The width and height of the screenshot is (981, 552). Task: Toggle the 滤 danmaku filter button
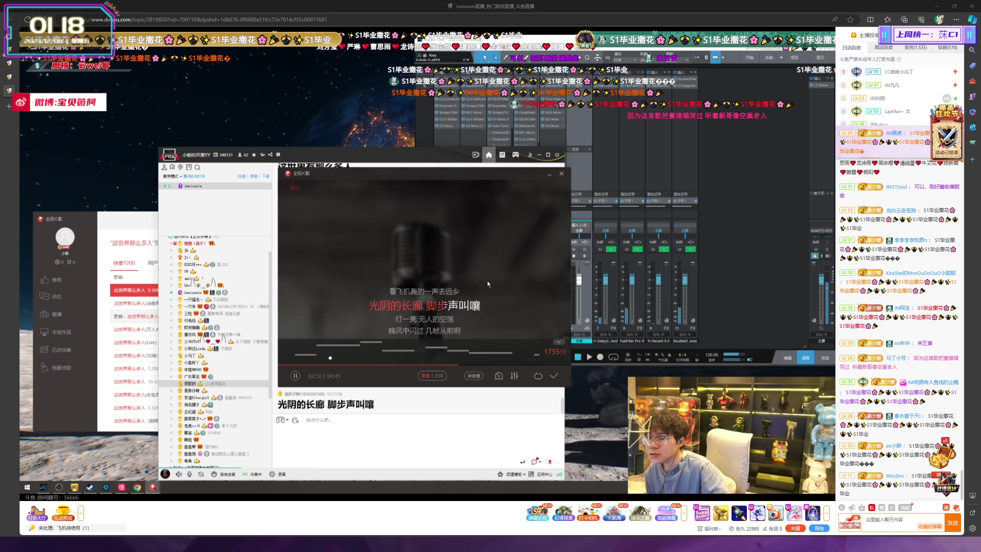coord(946,508)
